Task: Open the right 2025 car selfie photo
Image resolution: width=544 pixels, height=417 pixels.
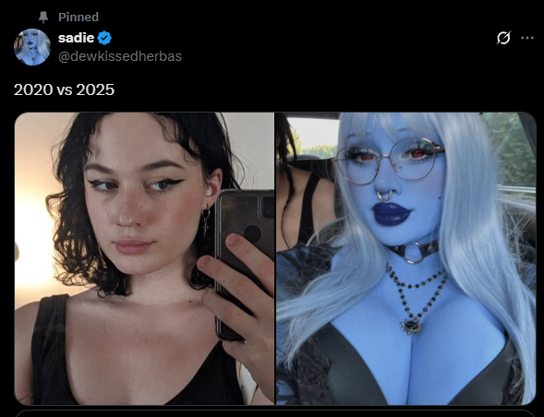Action: pyautogui.click(x=406, y=258)
